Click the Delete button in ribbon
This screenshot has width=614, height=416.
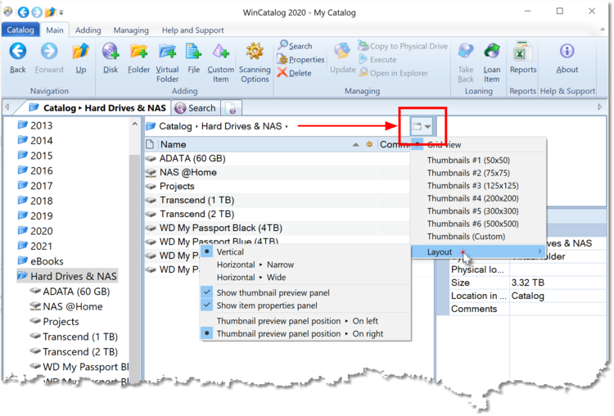(294, 73)
